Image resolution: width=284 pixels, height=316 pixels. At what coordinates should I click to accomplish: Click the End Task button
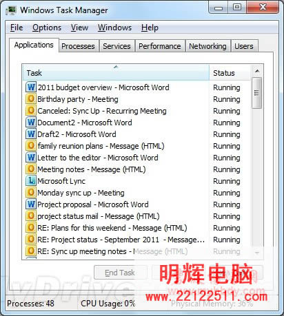tap(120, 273)
